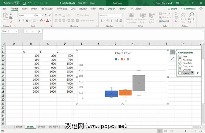Uncheck the Chart Title checkbox
Image resolution: width=205 pixels, height=133 pixels.
point(180,63)
